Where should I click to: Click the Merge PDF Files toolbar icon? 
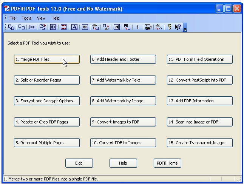[11, 27]
